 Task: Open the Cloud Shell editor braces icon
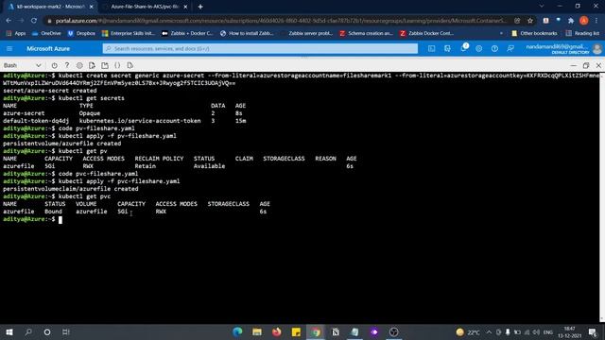tap(117, 65)
